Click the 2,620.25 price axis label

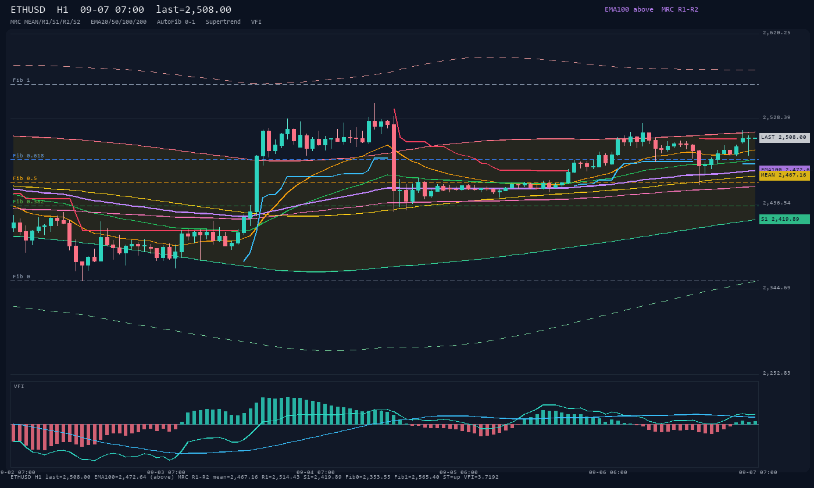(777, 33)
